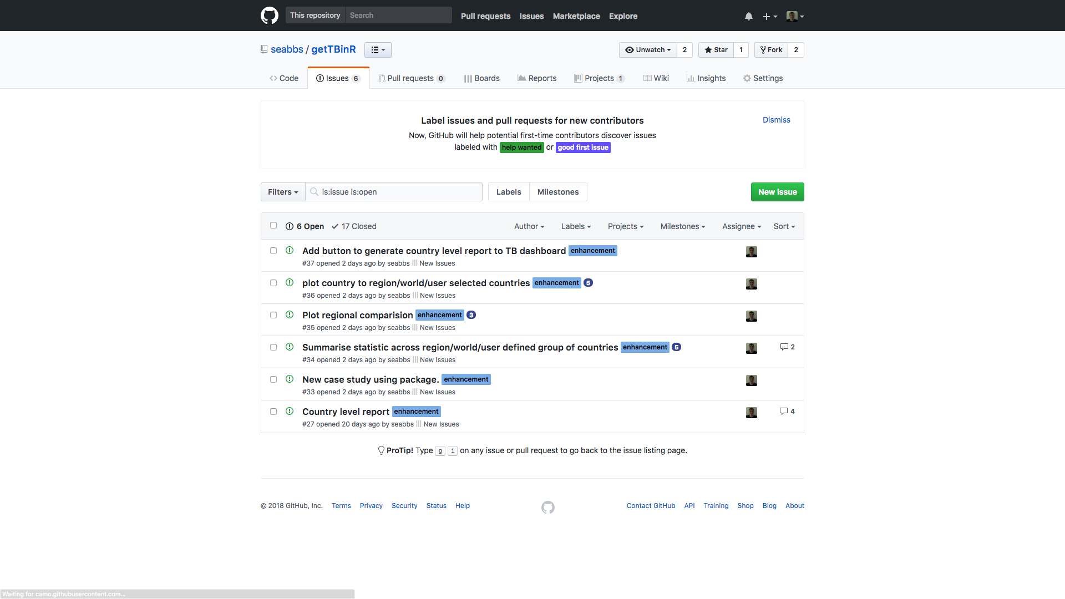
Task: Open the list-view dropdown next to getTBinR
Action: coord(378,50)
